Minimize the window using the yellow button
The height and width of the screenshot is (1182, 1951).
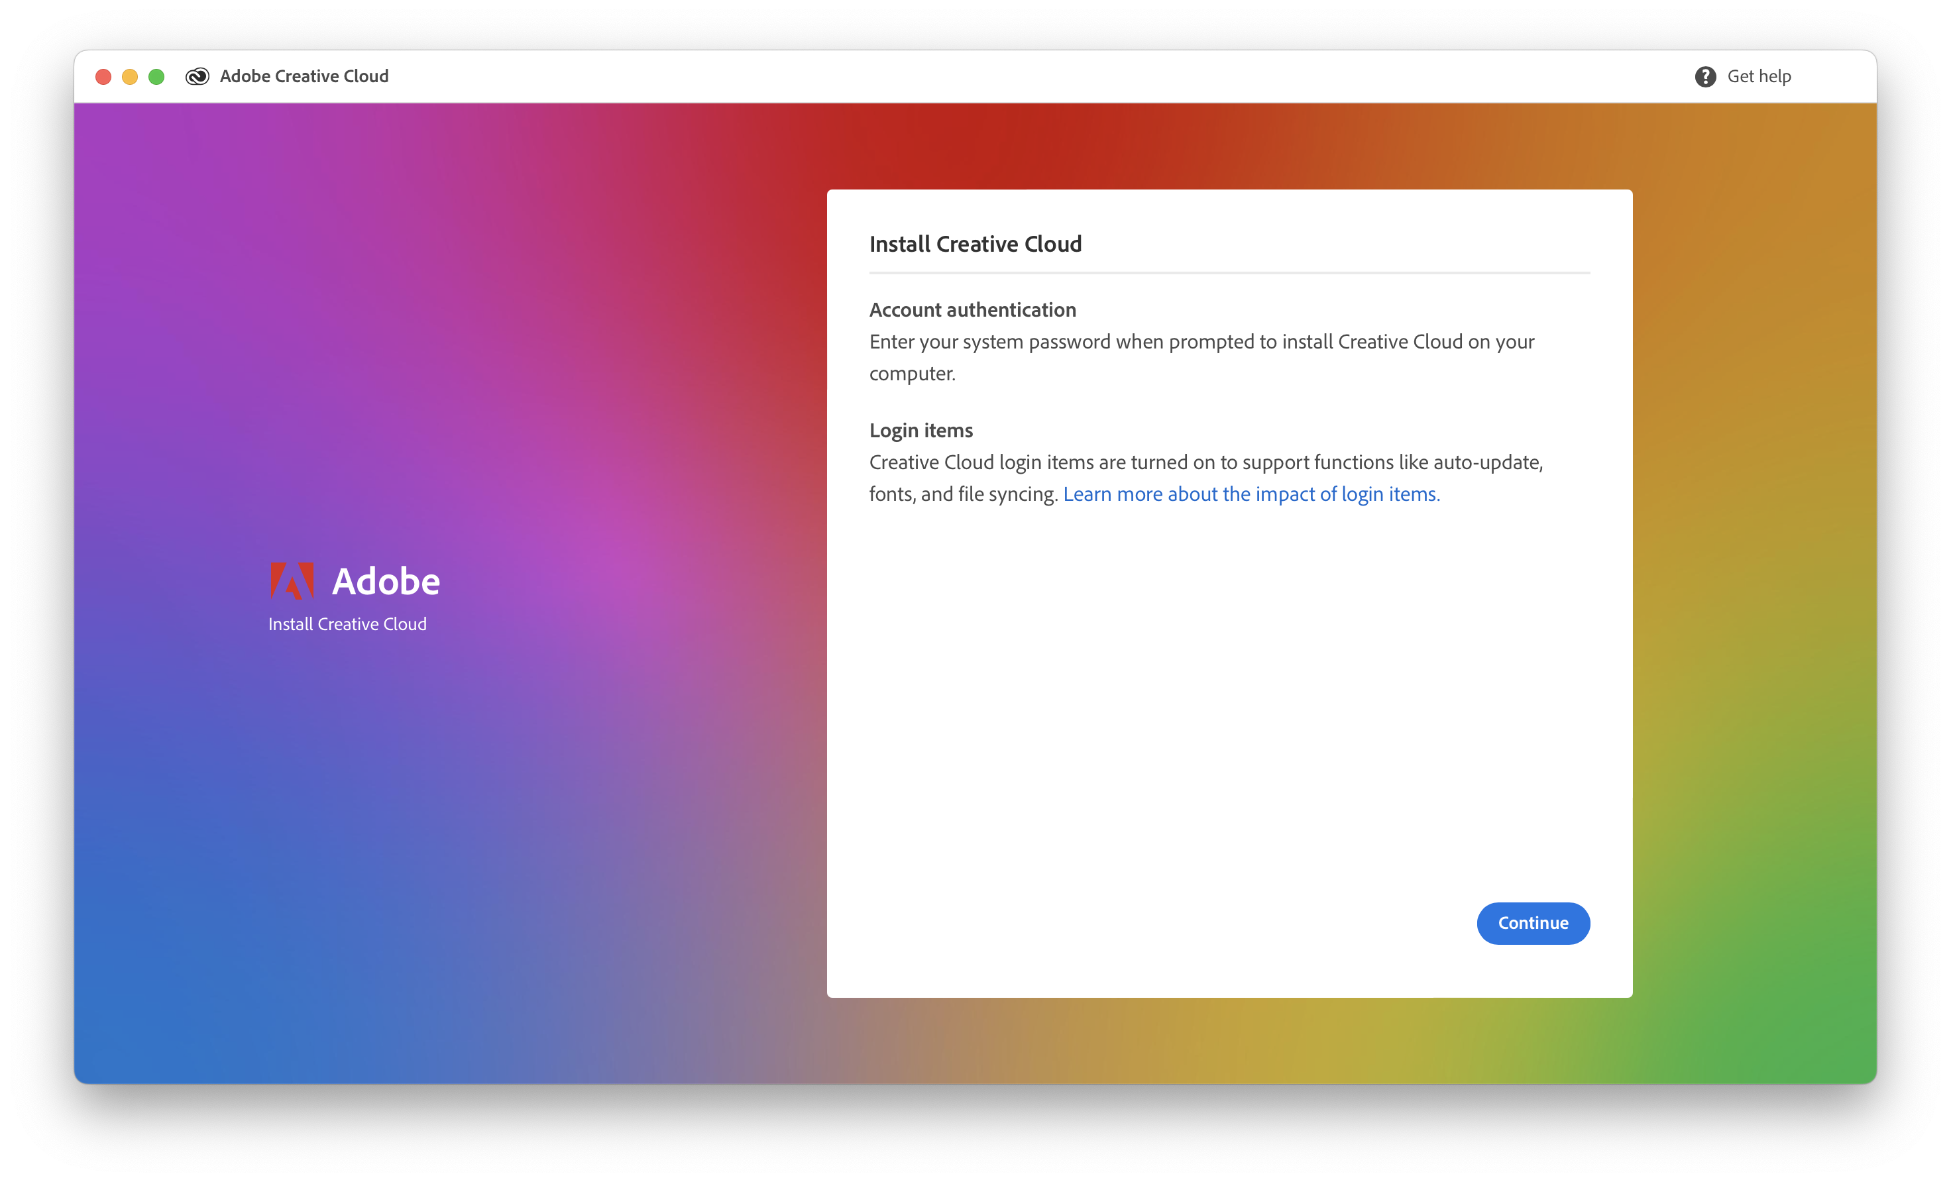130,76
